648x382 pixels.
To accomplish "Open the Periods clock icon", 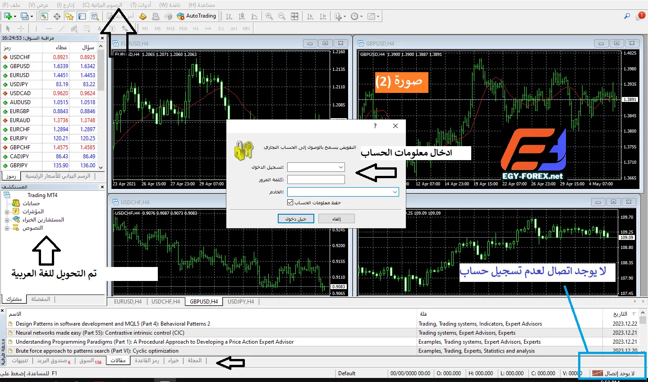I will 354,16.
